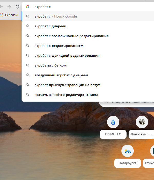Click the page search box on new tab
The image size is (154, 180).
click(128, 102)
